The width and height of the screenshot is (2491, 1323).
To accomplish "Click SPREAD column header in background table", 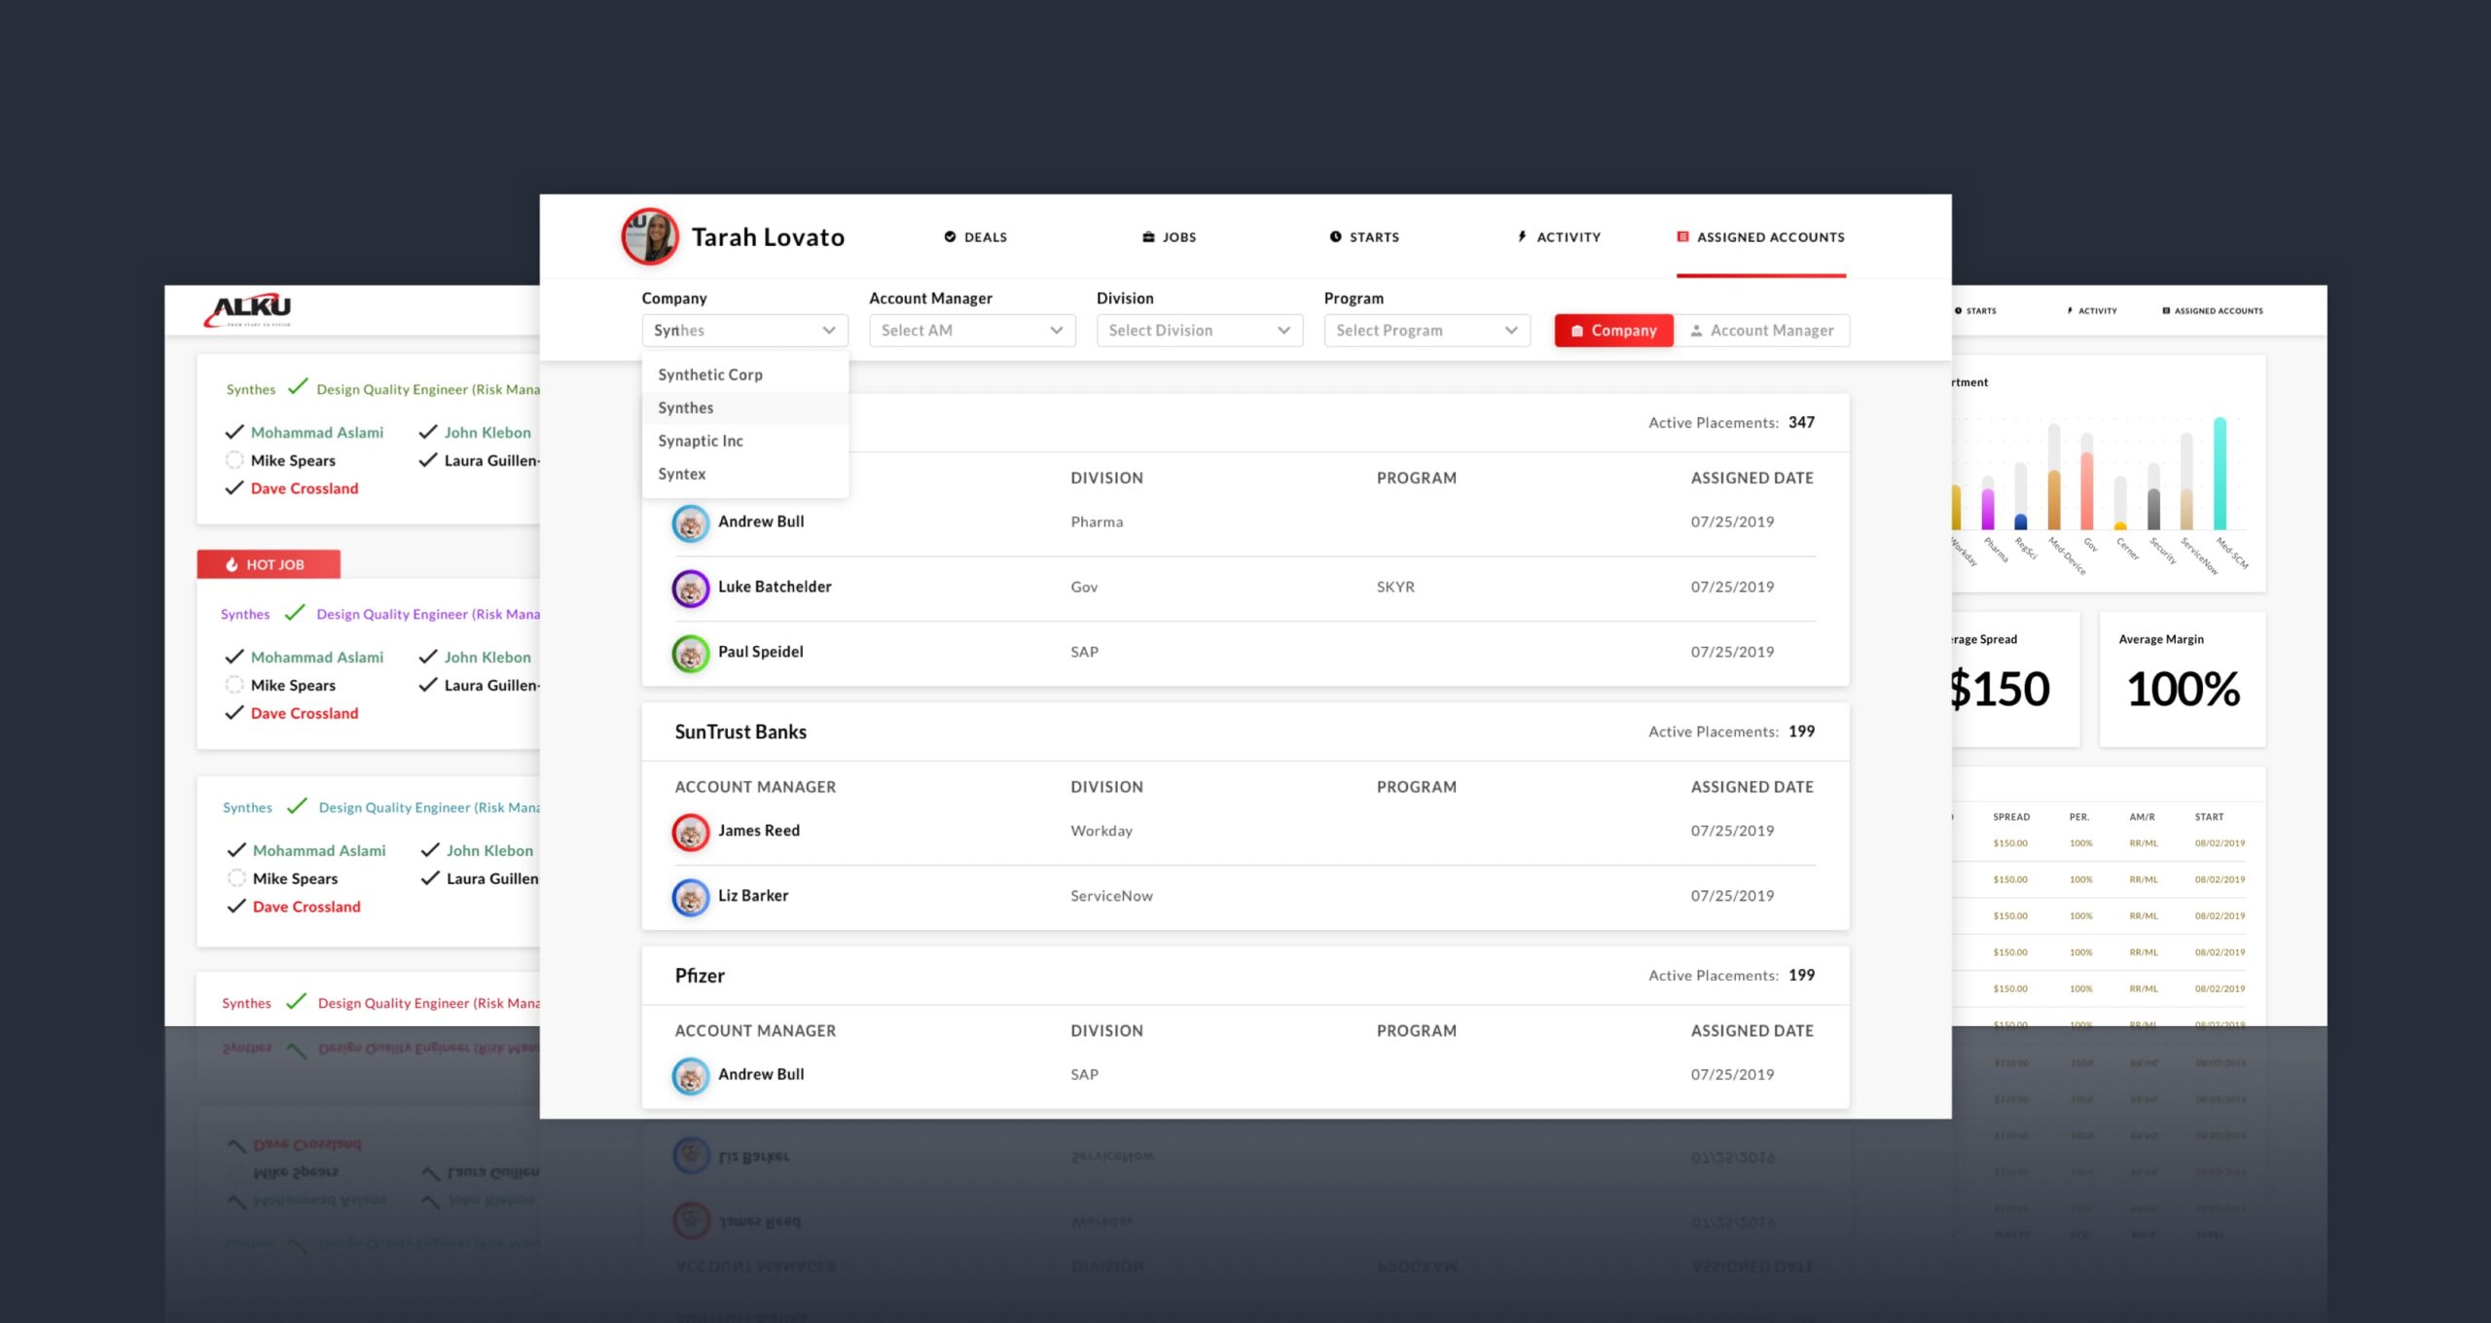I will (2011, 817).
